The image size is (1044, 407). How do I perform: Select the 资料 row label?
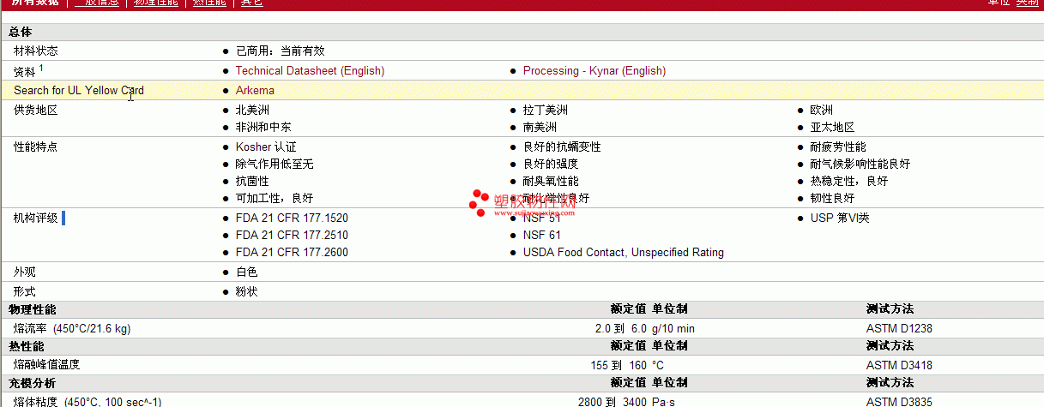(25, 71)
